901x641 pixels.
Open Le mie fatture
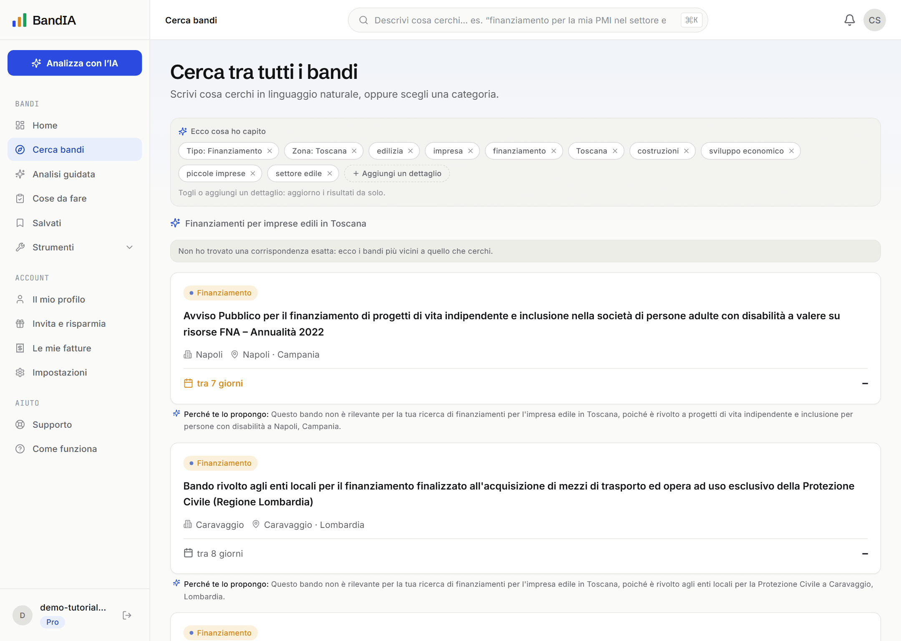click(75, 348)
